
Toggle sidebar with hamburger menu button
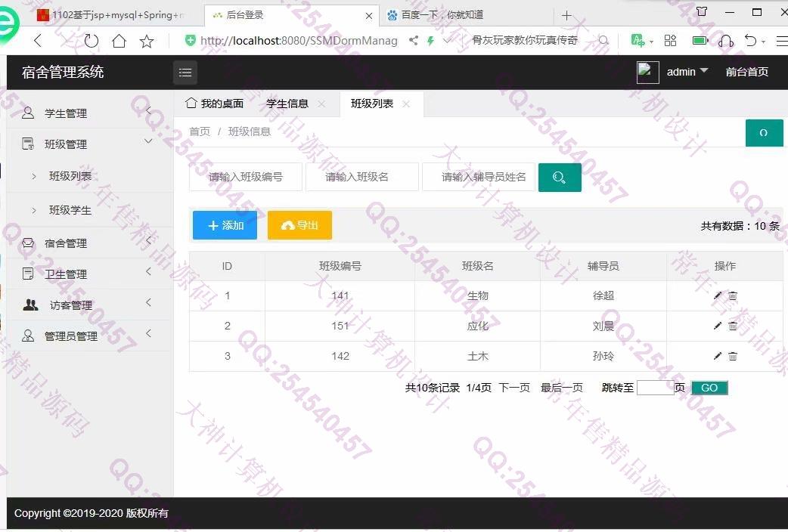tap(185, 73)
